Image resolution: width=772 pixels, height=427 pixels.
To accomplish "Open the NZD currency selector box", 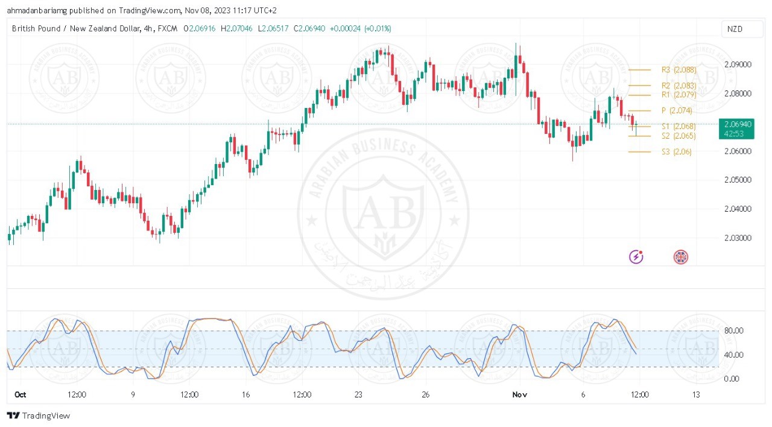I will click(x=735, y=29).
